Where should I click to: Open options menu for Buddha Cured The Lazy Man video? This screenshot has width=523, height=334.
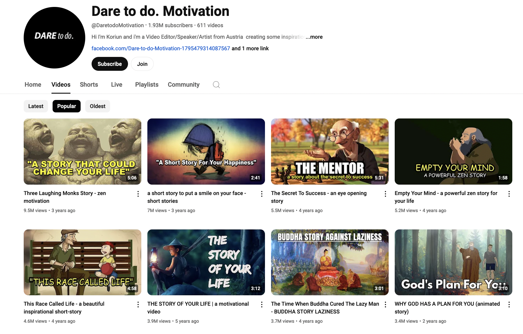(385, 305)
